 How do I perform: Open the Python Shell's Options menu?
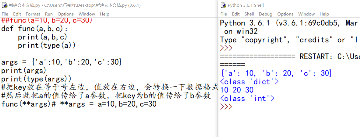pos(285,14)
